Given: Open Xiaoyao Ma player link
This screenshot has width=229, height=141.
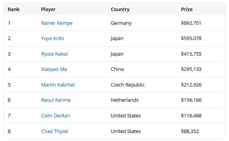Looking at the screenshot, I should 54,69.
